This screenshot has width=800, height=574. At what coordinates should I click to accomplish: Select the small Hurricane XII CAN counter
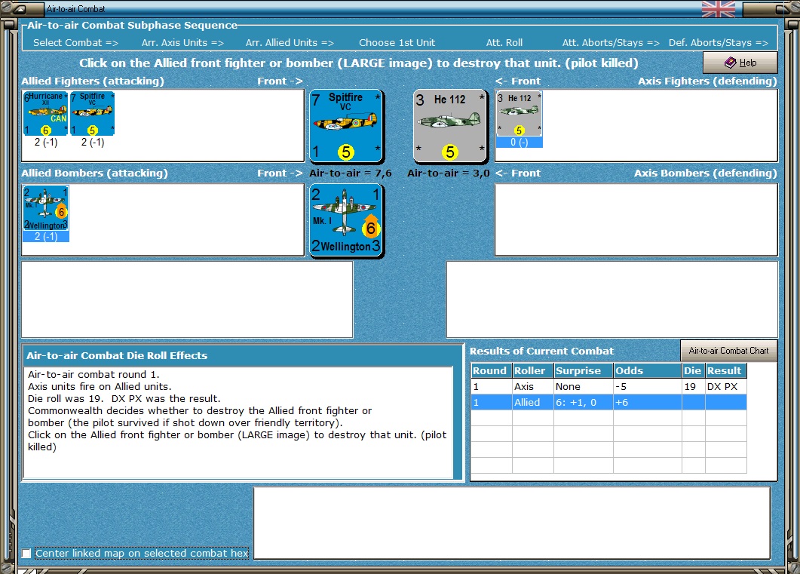tap(45, 114)
